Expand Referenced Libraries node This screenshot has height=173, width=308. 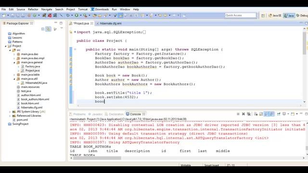(x=10, y=116)
